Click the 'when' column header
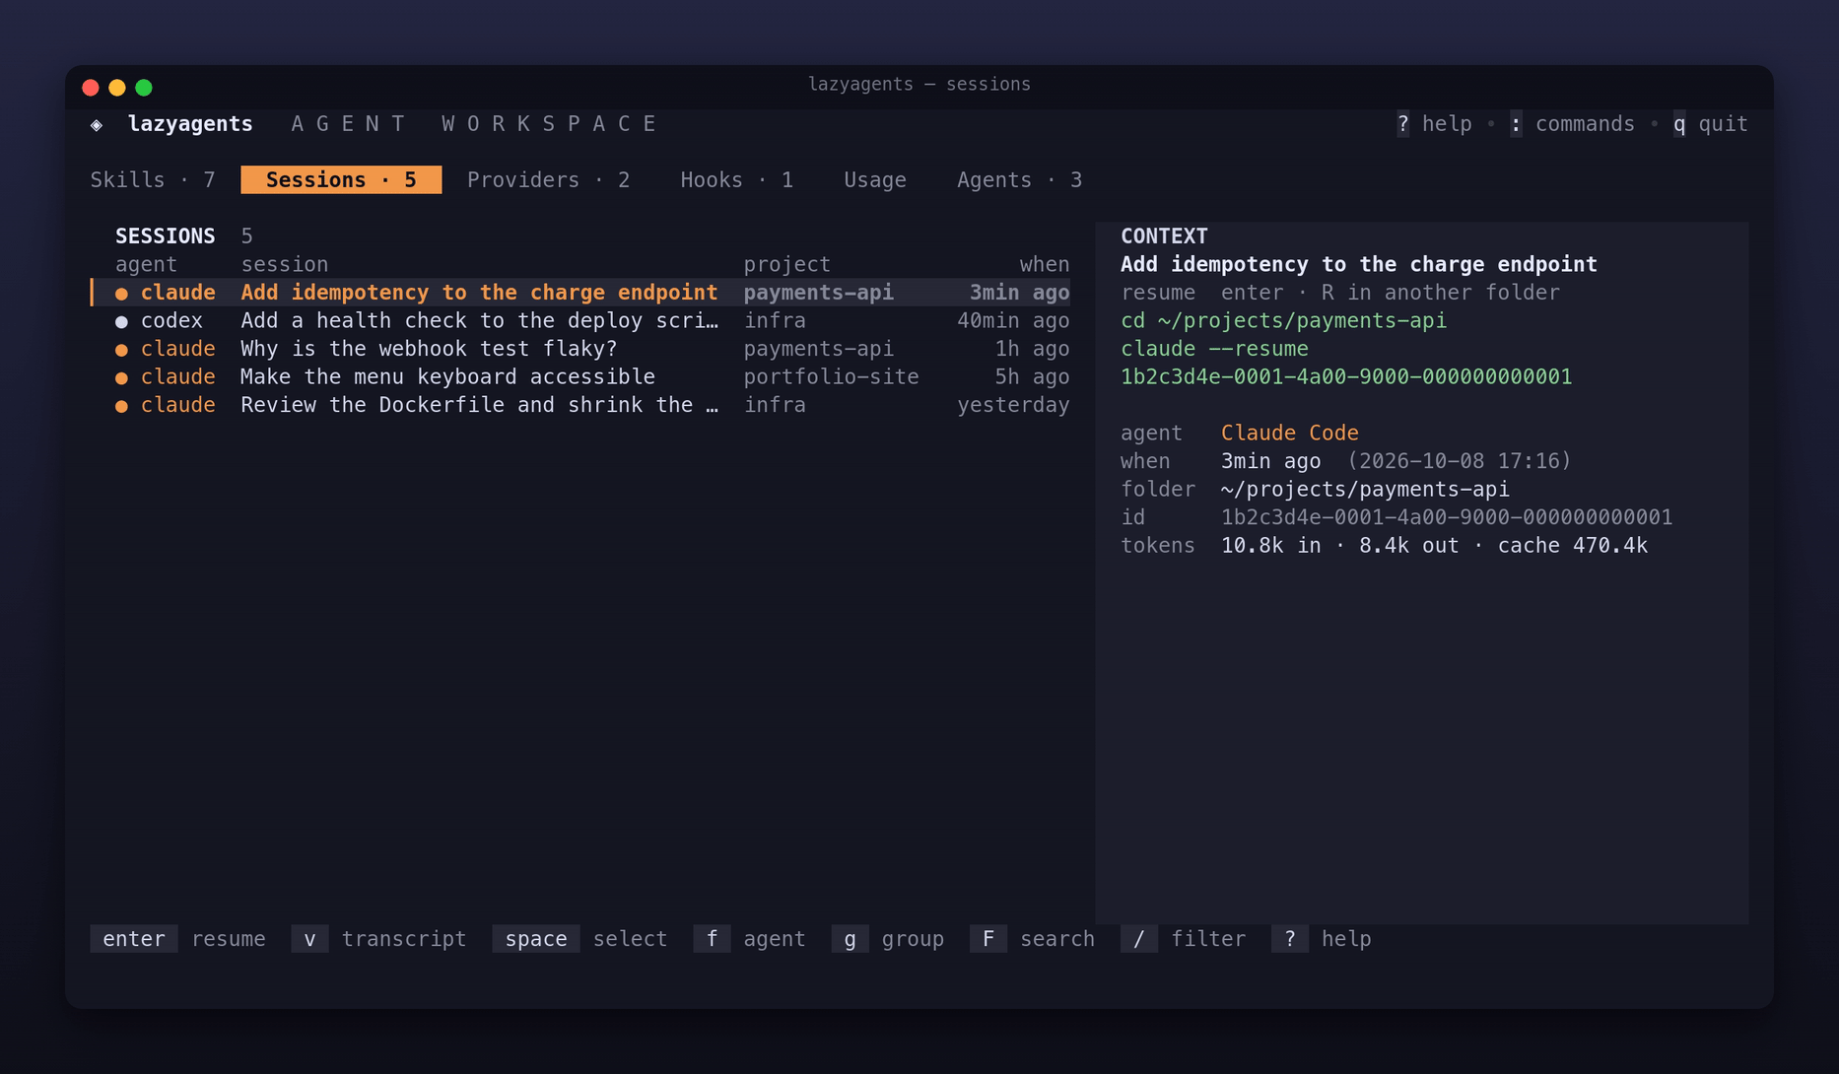The width and height of the screenshot is (1839, 1074). point(1045,265)
